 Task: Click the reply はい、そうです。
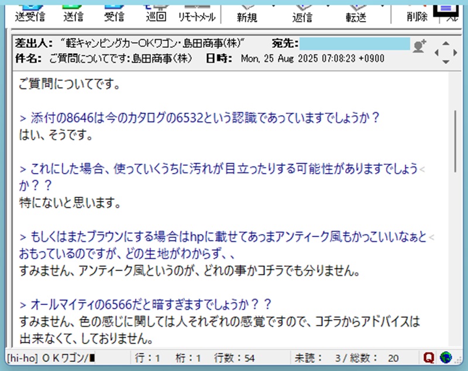pyautogui.click(x=56, y=135)
